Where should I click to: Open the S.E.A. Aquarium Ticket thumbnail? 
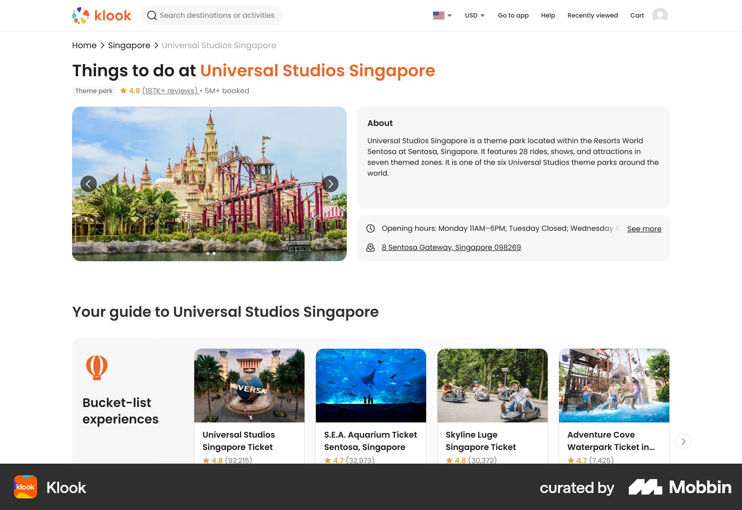click(371, 385)
